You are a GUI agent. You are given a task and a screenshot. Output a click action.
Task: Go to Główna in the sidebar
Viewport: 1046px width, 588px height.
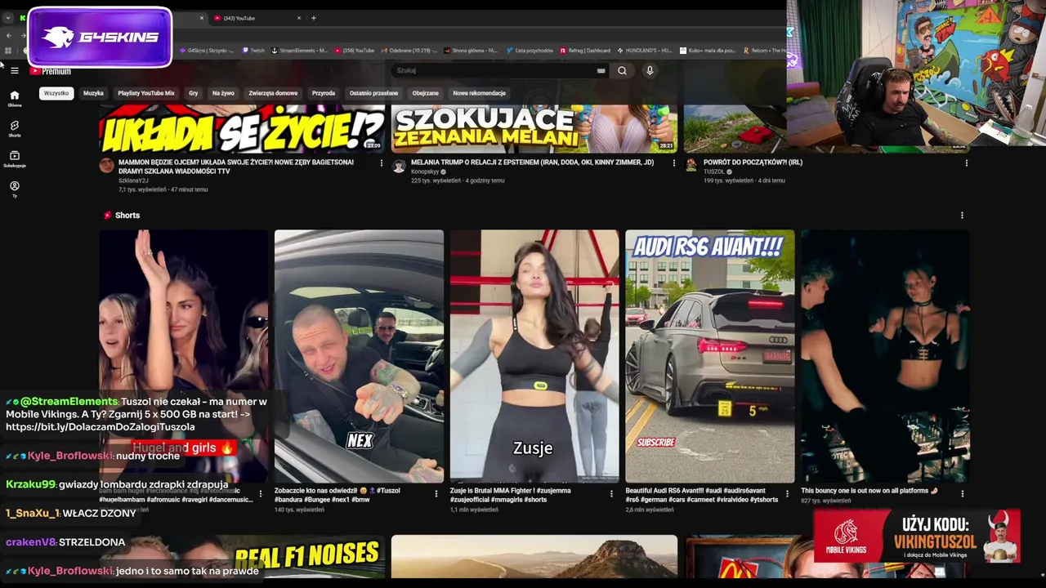[15, 99]
